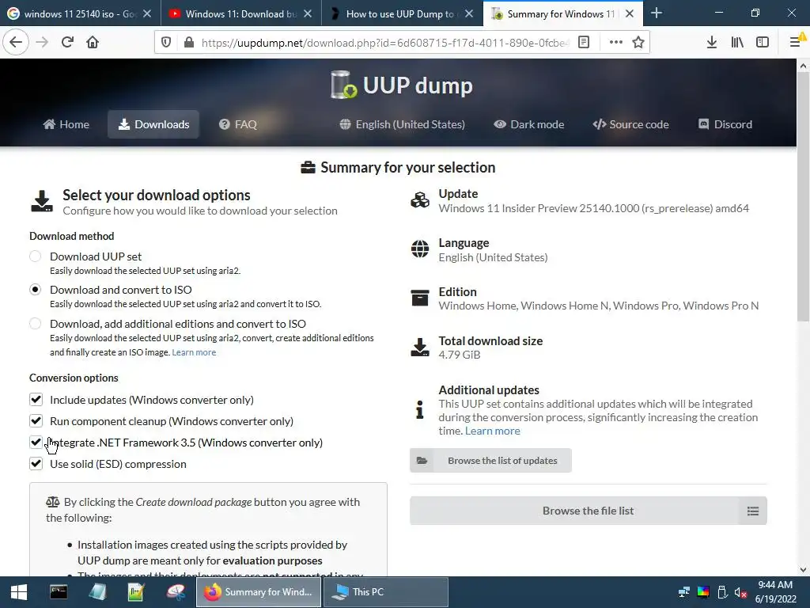
Task: Go to the Home nav item
Action: point(66,124)
